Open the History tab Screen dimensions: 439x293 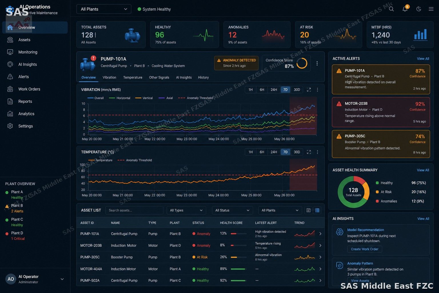coord(203,78)
